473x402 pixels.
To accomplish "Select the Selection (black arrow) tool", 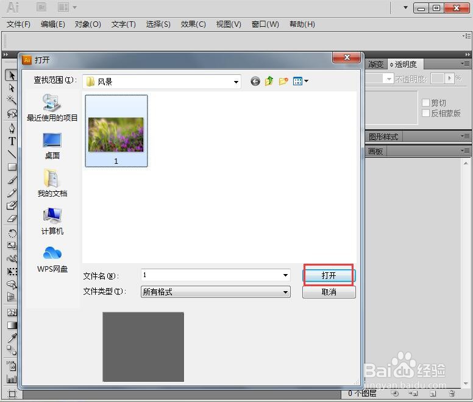I will point(12,76).
